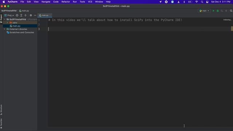The height and width of the screenshot is (131, 233).
Task: Click the user account icon in menu bar
Action: pos(178,2)
